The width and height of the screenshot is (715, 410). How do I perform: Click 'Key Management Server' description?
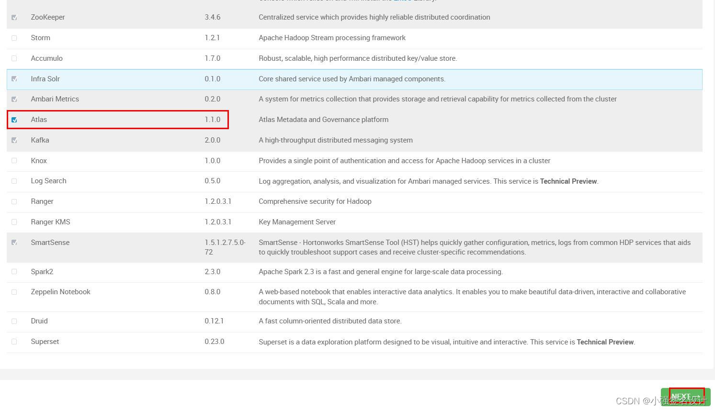point(297,222)
